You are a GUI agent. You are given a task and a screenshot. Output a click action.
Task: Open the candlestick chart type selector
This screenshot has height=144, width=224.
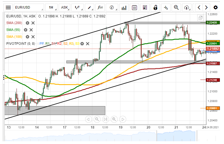pyautogui.click(x=78, y=7)
